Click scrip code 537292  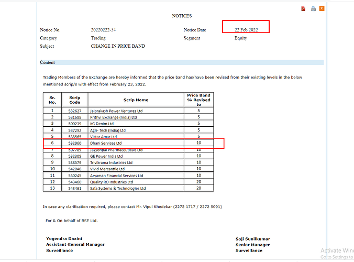pos(75,130)
